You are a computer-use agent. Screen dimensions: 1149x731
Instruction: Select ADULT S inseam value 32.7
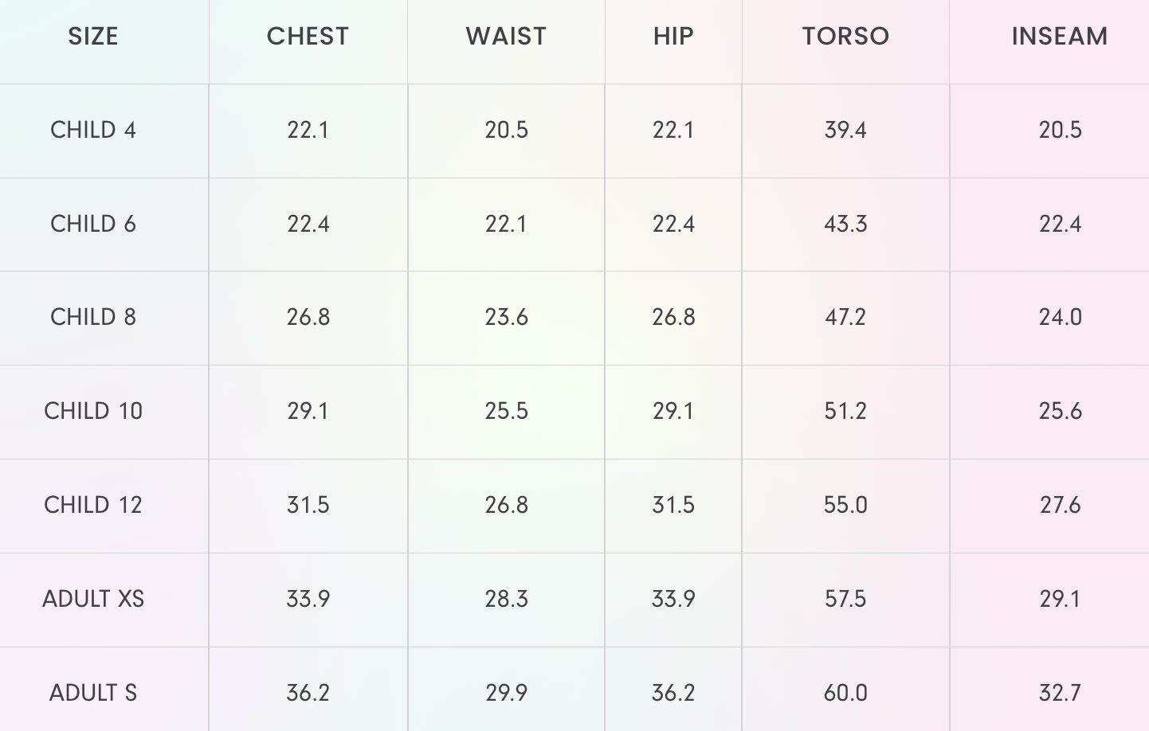(1060, 693)
